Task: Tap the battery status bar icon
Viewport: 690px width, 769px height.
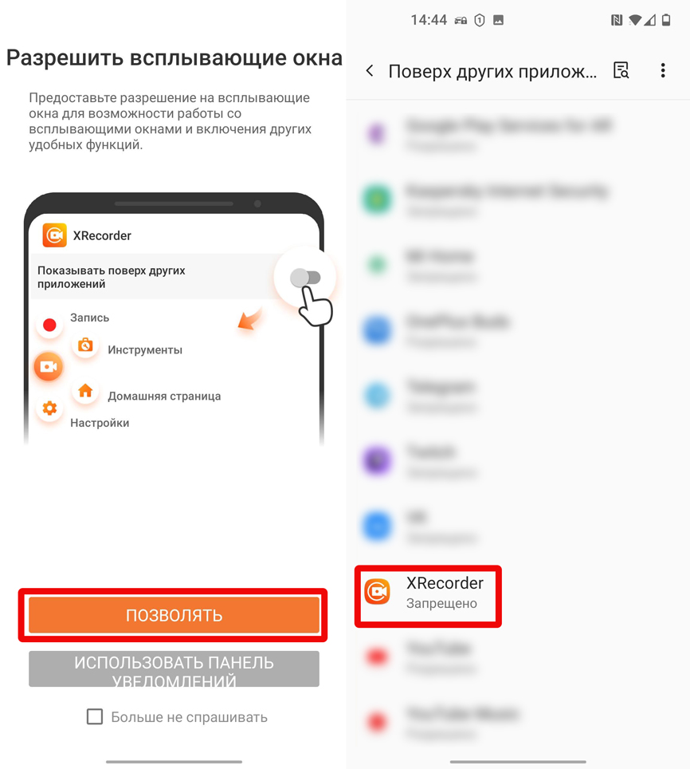Action: (x=666, y=20)
